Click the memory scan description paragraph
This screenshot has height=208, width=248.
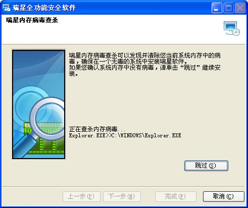pos(145,65)
